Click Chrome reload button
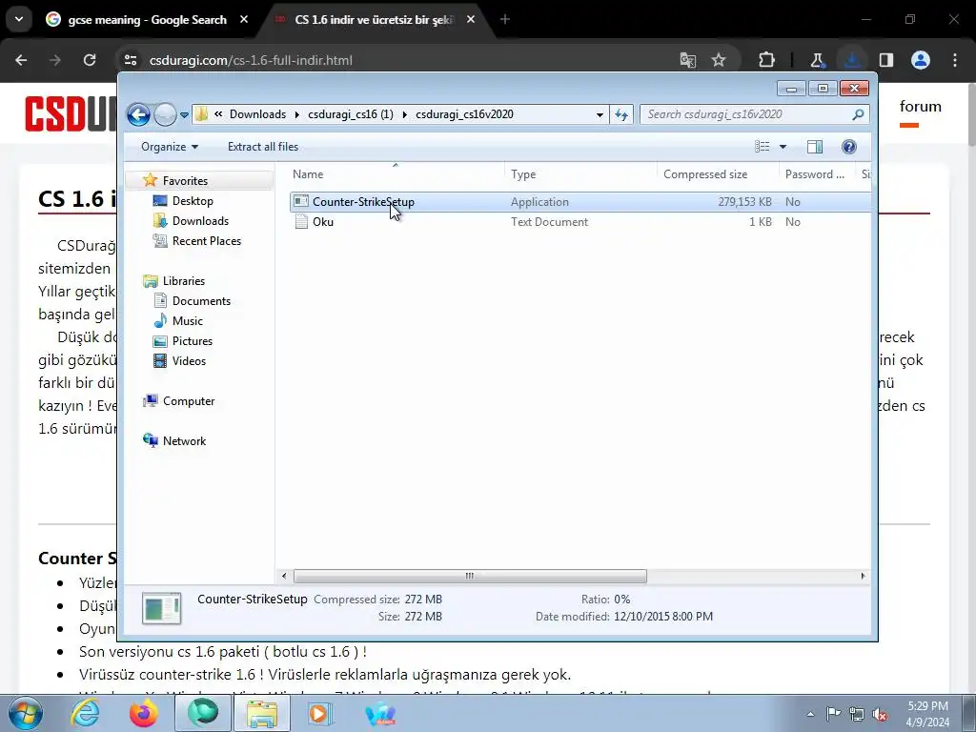Viewport: 976px width, 732px height. point(90,60)
